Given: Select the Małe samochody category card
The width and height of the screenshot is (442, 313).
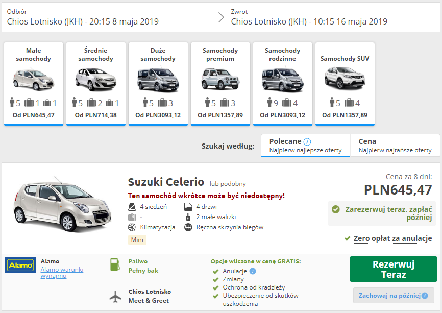Looking at the screenshot, I should point(34,84).
